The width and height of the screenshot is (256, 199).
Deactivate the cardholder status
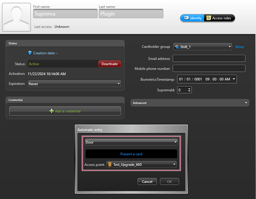[109, 64]
